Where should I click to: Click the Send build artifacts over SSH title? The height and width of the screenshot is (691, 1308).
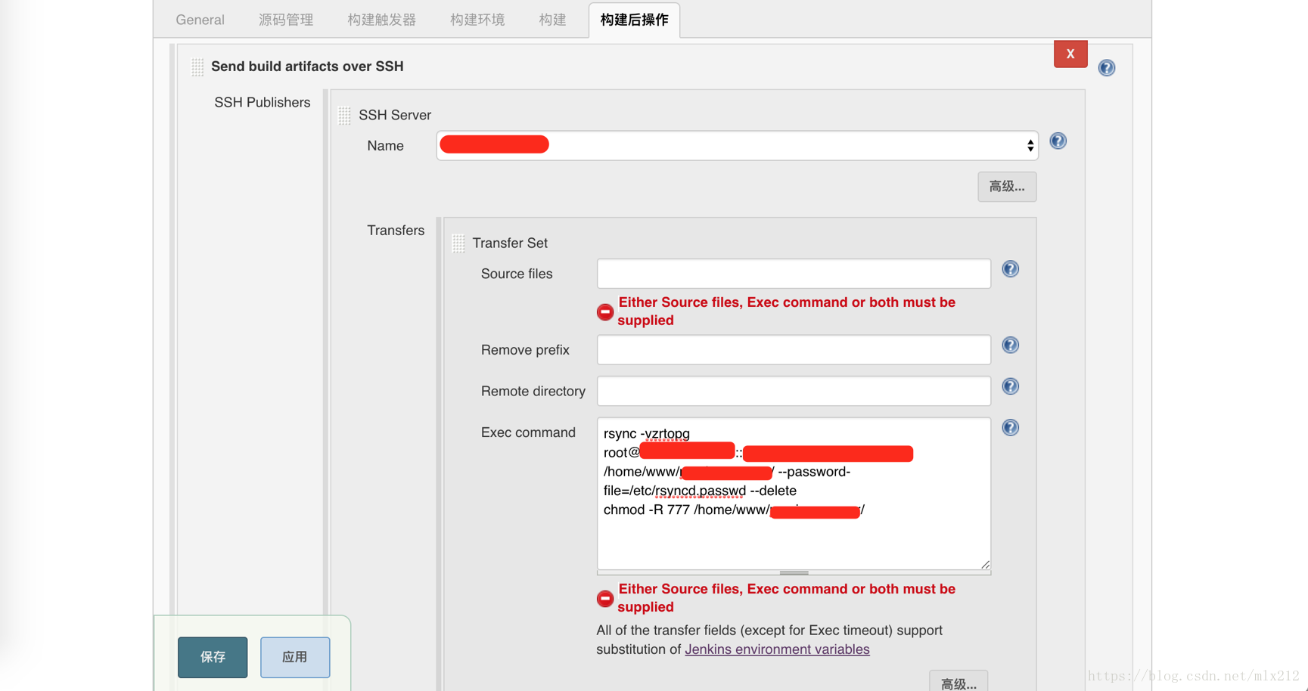tap(307, 67)
